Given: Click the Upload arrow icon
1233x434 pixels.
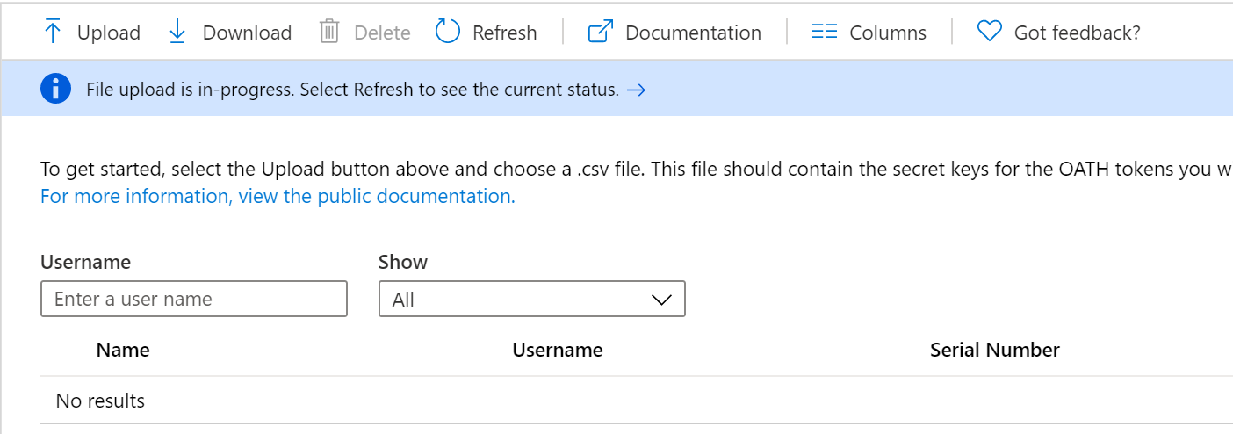Looking at the screenshot, I should tap(53, 33).
